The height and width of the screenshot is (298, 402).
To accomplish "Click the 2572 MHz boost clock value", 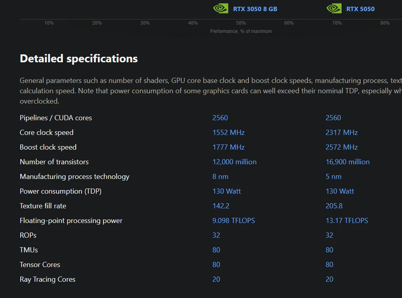I will [x=342, y=147].
